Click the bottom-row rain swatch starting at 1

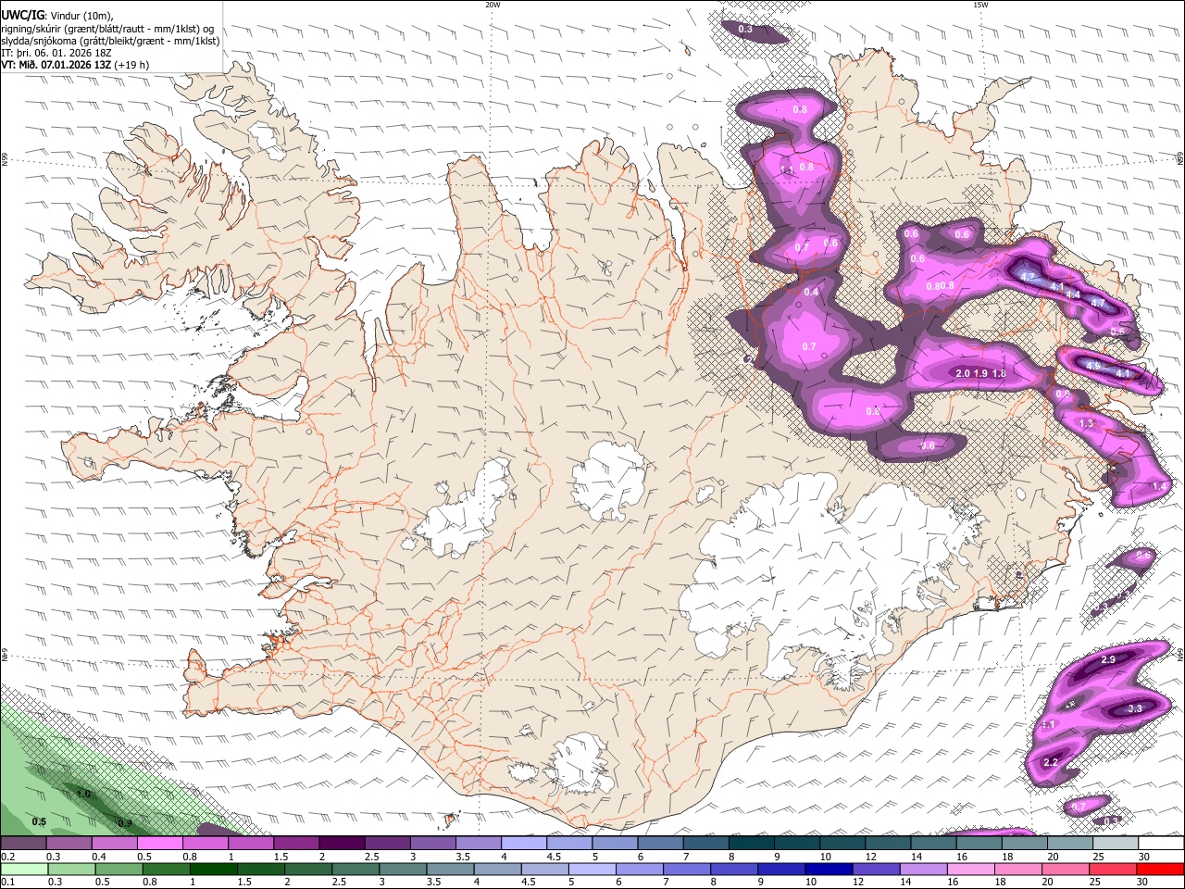(x=213, y=869)
